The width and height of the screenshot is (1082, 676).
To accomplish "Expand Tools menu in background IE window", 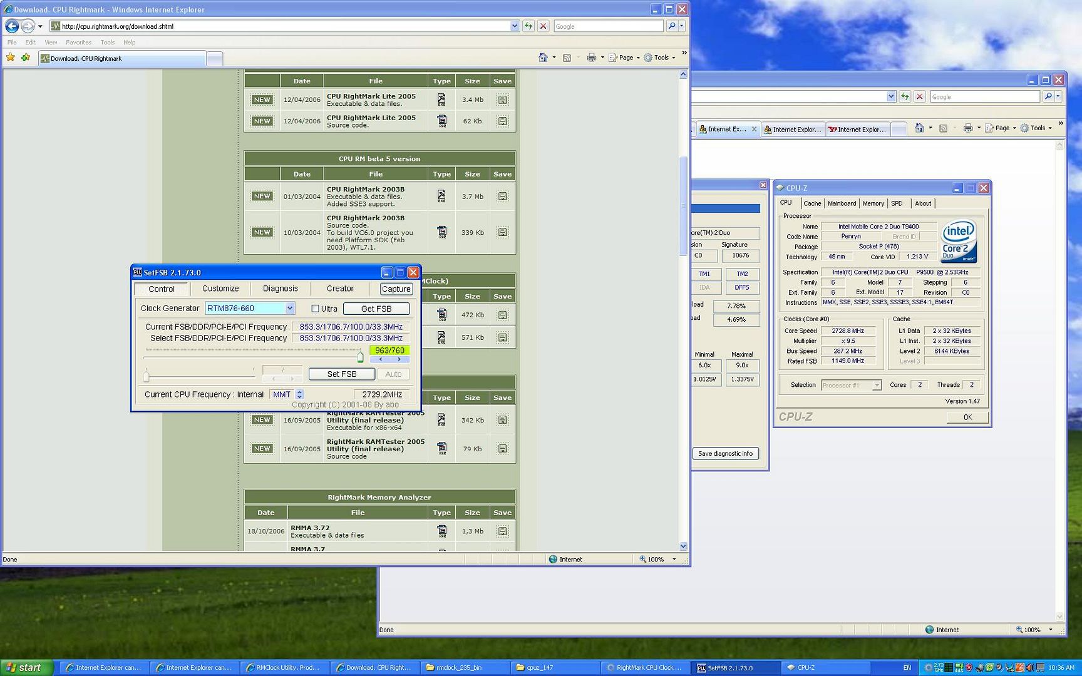I will [x=1036, y=128].
